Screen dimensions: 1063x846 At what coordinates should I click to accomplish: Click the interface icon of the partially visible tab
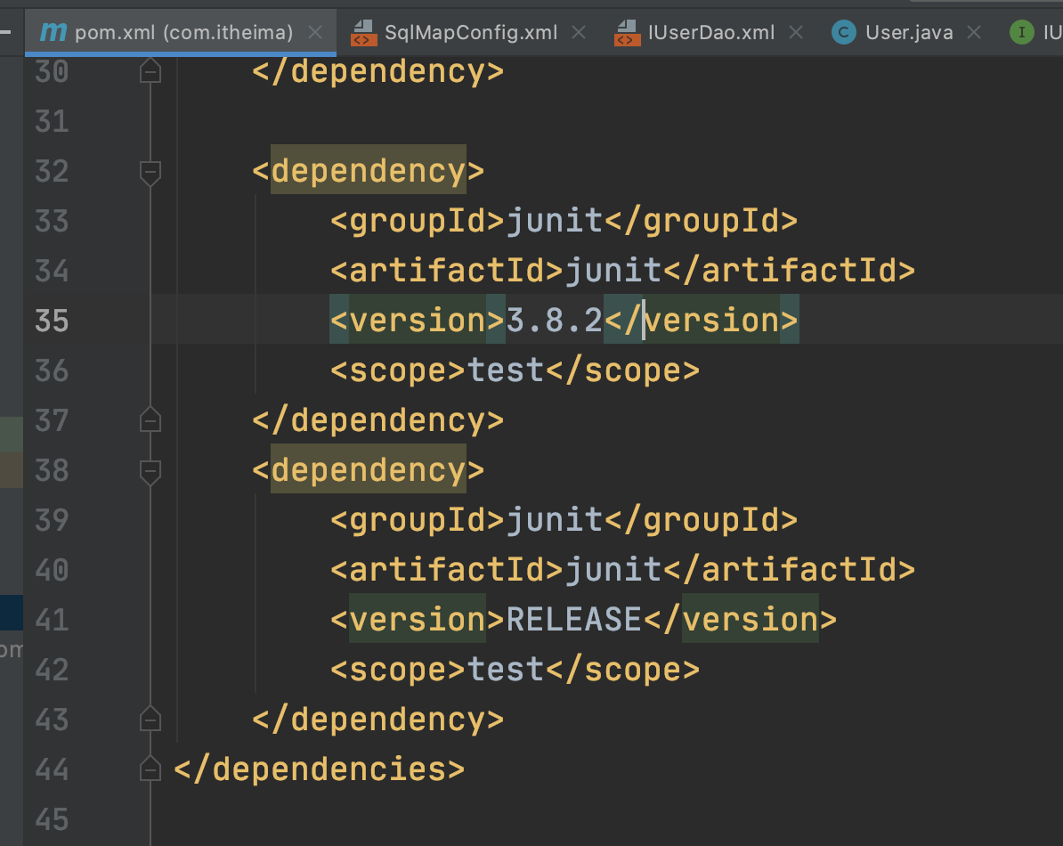(1022, 32)
